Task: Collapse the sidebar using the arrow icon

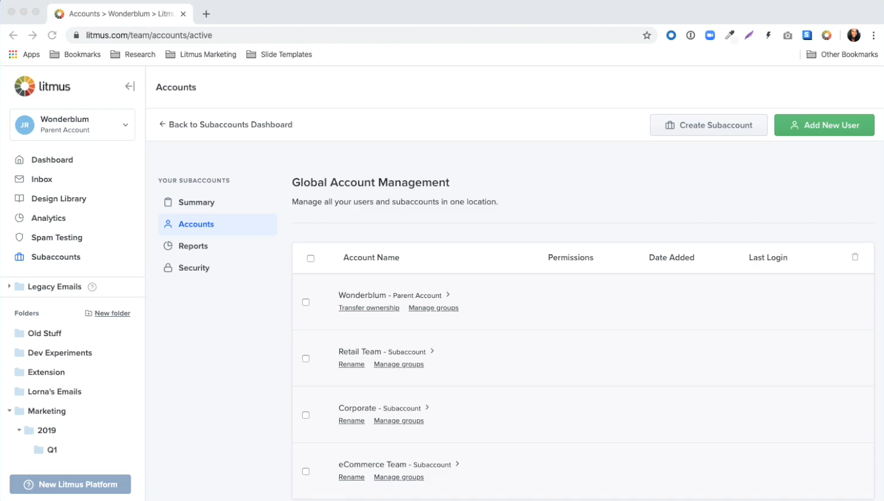Action: click(129, 86)
